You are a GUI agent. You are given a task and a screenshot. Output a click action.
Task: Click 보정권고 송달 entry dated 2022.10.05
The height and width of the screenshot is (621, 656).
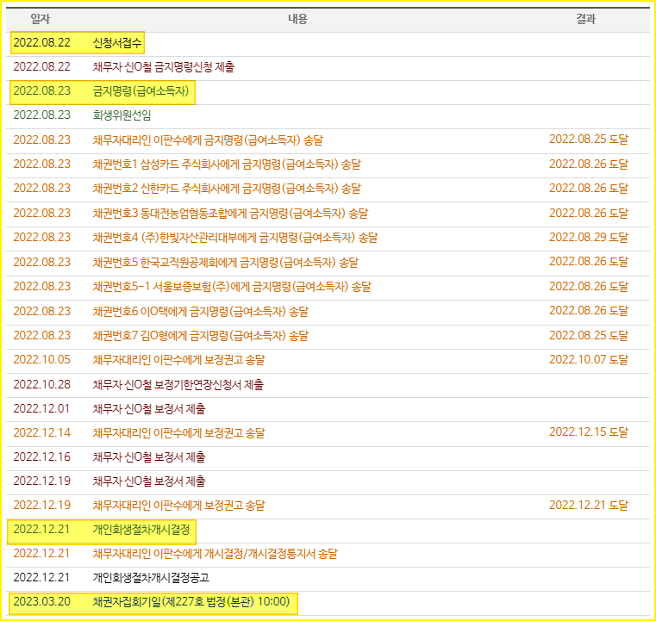178,360
